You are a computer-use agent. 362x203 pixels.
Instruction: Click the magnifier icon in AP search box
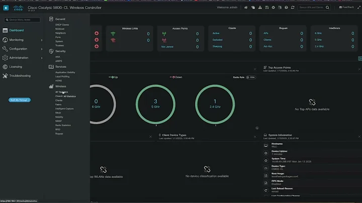coord(327,8)
